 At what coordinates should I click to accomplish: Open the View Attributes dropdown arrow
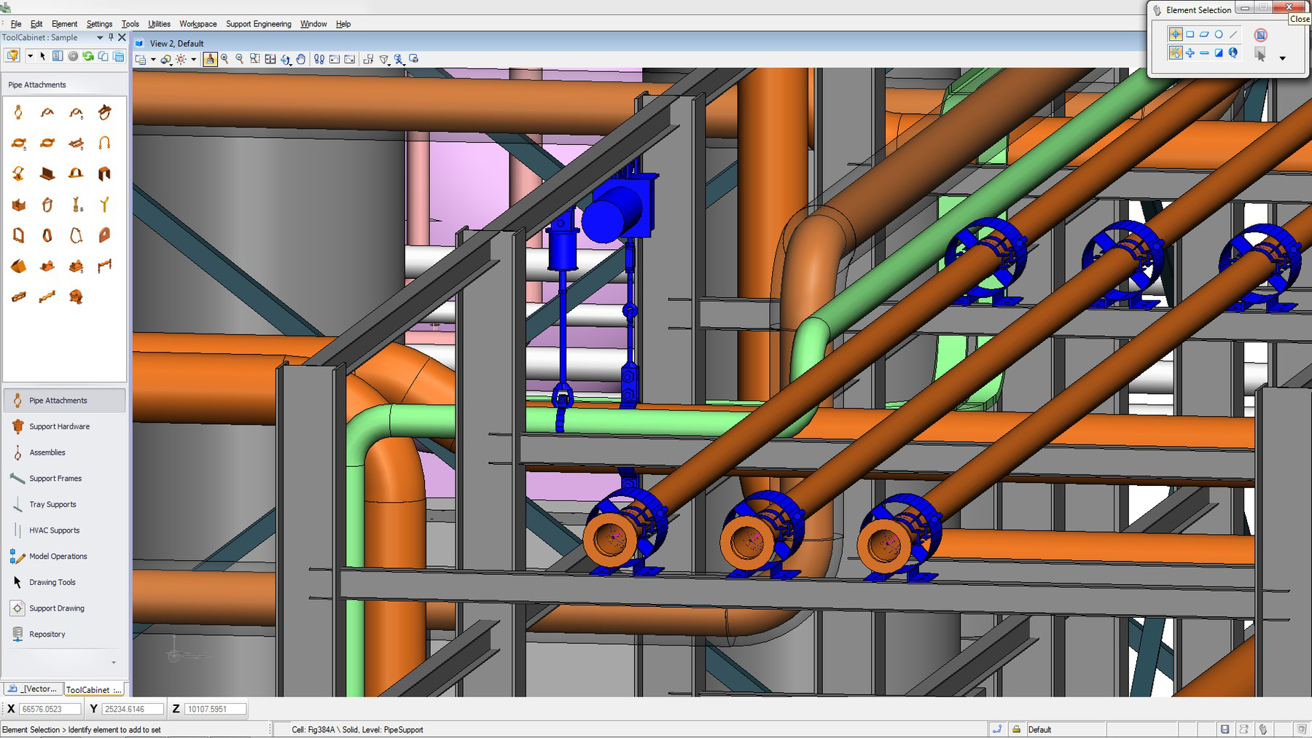coord(153,60)
